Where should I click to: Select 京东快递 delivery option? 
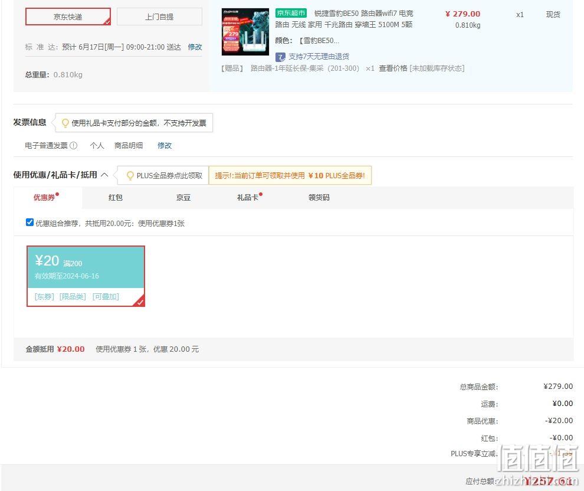[x=68, y=17]
